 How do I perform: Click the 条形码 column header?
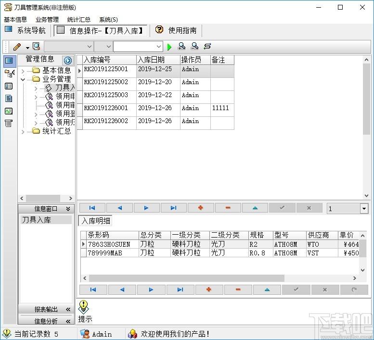(x=113, y=235)
